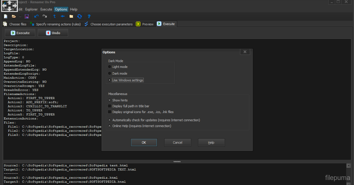The width and height of the screenshot is (354, 185).
Task: Click the blue Undo arrow icon
Action: pos(36,16)
